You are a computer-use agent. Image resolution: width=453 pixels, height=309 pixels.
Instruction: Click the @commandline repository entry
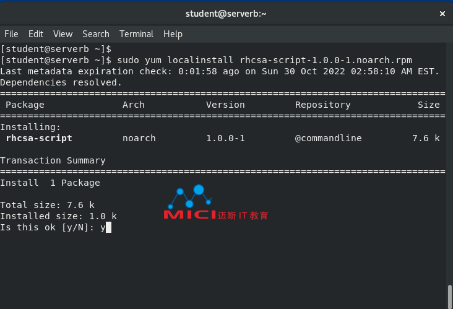(x=328, y=138)
